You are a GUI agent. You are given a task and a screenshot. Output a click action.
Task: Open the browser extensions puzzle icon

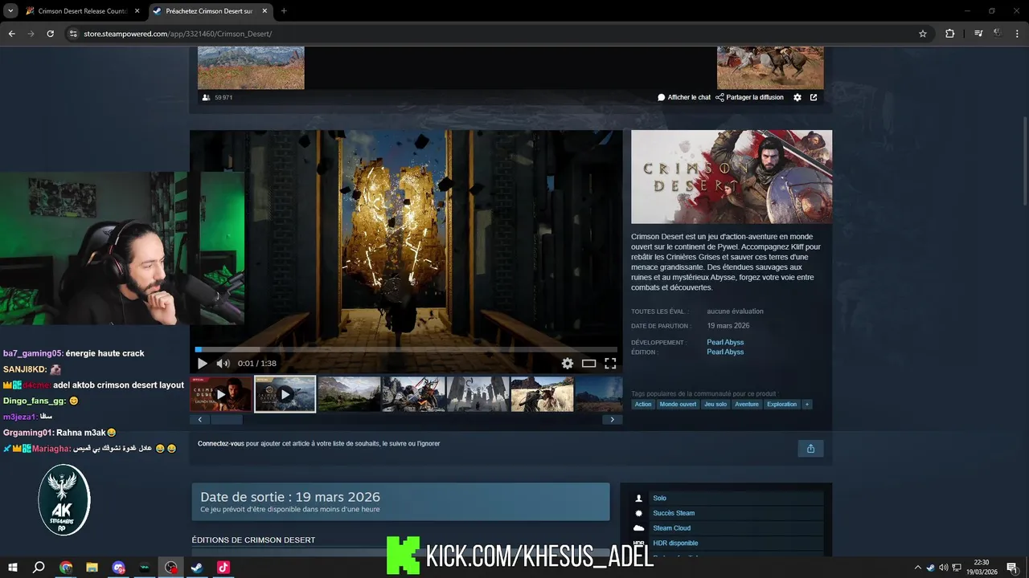pos(950,34)
